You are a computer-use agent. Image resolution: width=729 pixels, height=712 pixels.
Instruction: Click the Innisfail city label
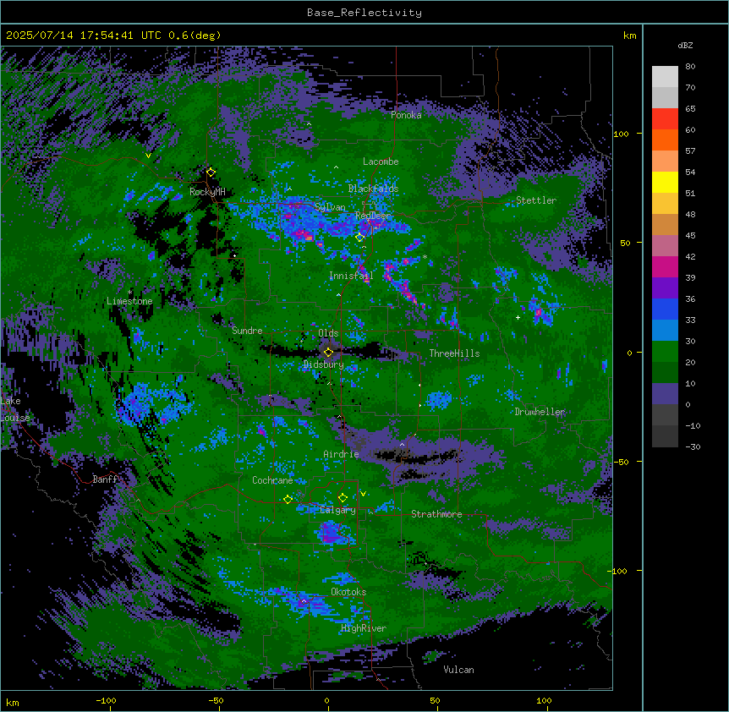pyautogui.click(x=351, y=276)
